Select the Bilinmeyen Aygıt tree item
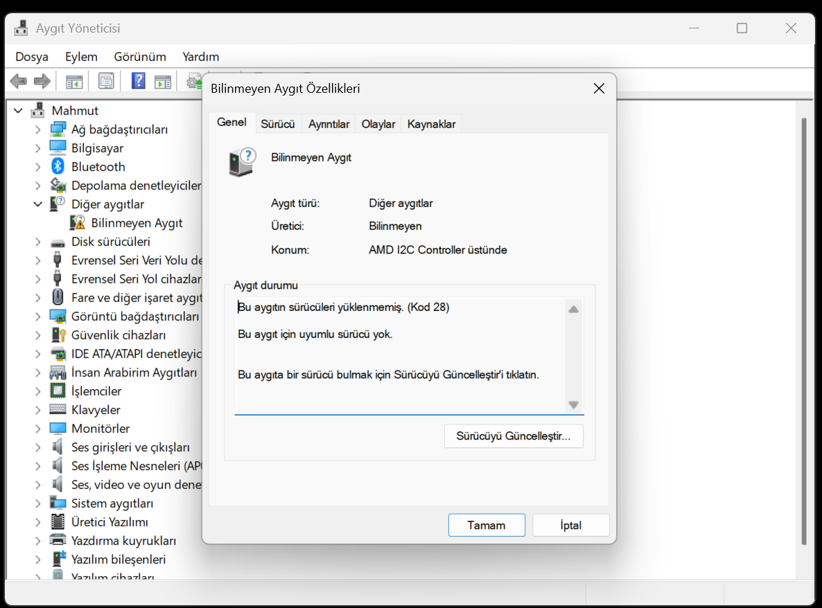The width and height of the screenshot is (822, 608). [x=137, y=222]
